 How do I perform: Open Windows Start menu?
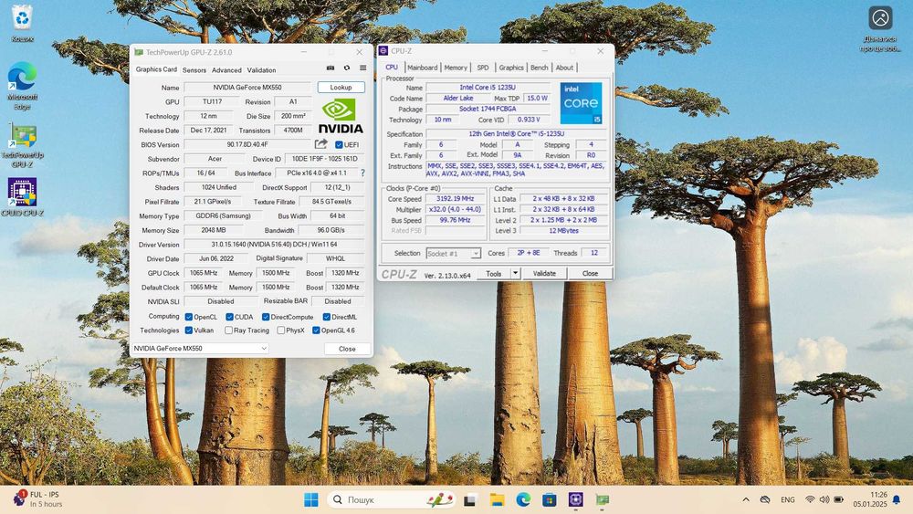[x=311, y=499]
